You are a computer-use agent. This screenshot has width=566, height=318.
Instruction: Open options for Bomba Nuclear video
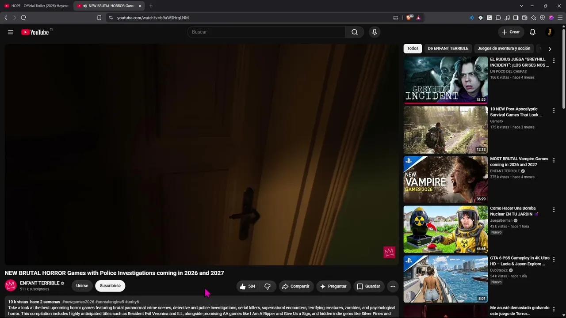[x=554, y=210]
